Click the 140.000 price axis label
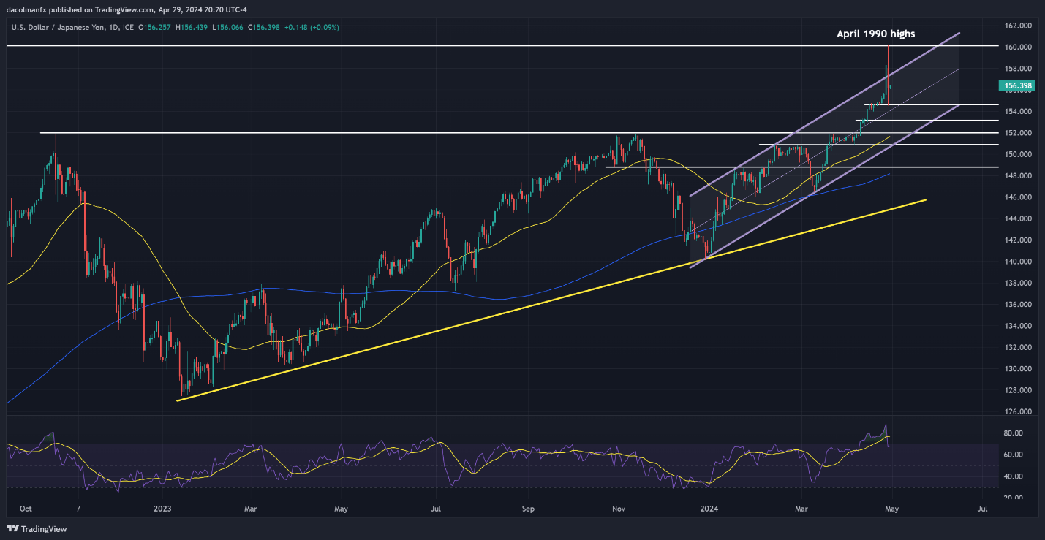 coord(1019,262)
